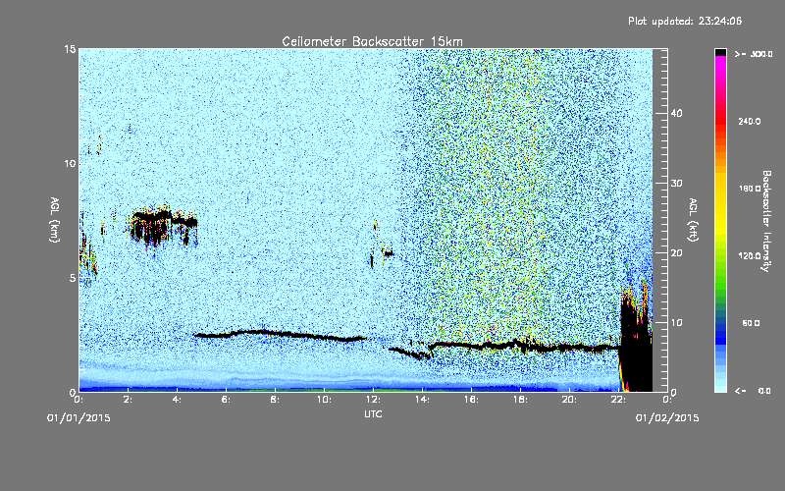The image size is (785, 491).
Task: Click the "40" tick on kft axis
Action: pos(676,113)
